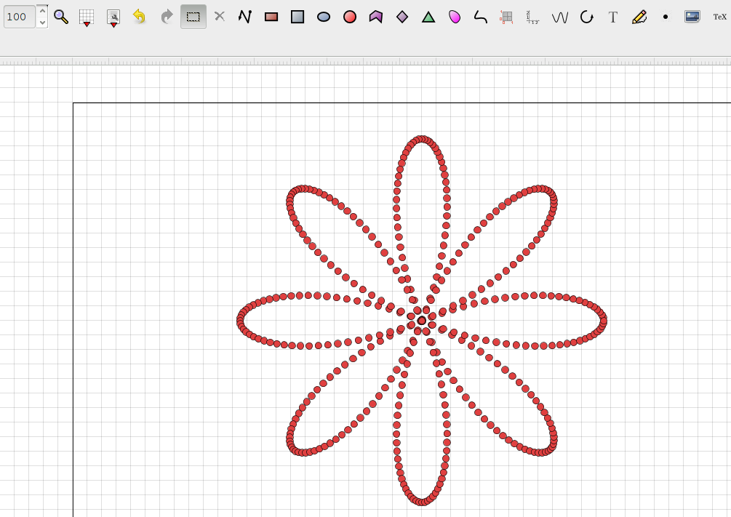The image size is (731, 517).
Task: Select the polyline drawing tool
Action: [x=244, y=17]
